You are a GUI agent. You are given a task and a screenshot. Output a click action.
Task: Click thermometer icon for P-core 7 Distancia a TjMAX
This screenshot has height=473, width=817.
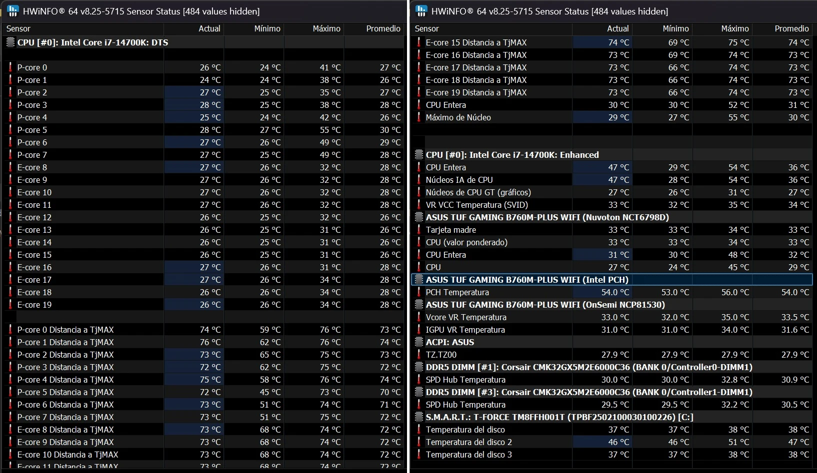tap(10, 417)
